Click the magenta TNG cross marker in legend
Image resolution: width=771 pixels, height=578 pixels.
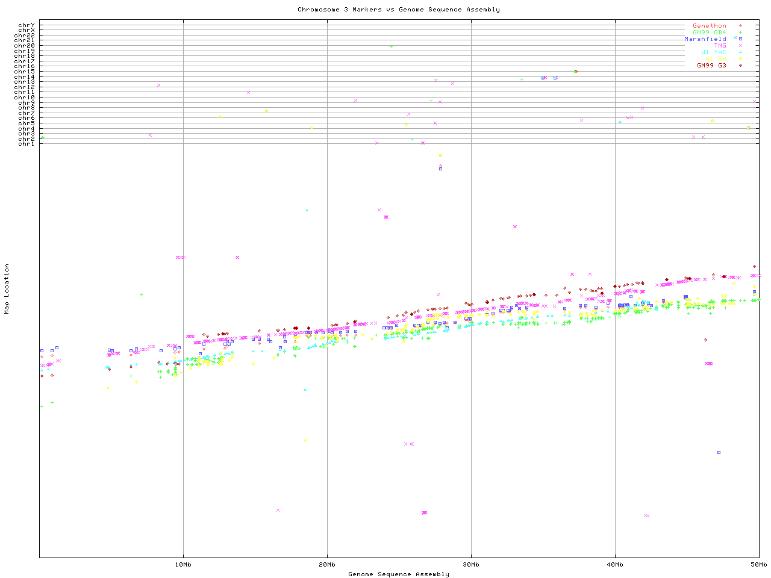pos(740,46)
